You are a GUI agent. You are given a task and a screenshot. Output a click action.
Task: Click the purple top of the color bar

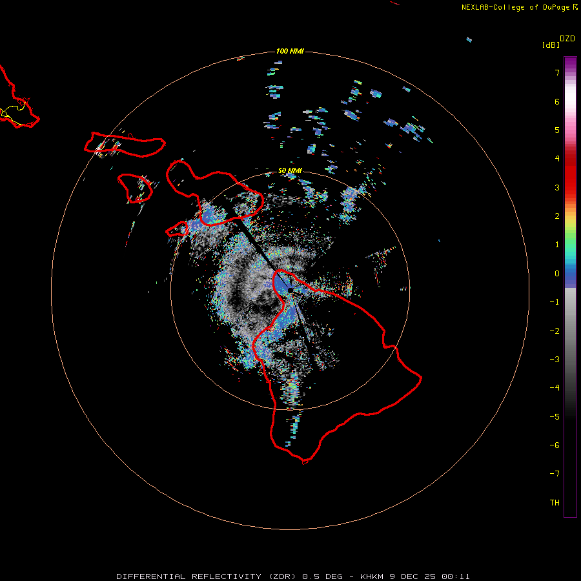570,63
